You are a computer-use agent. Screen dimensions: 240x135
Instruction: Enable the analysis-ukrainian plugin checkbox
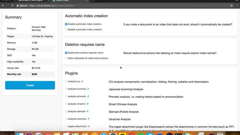[66, 119]
